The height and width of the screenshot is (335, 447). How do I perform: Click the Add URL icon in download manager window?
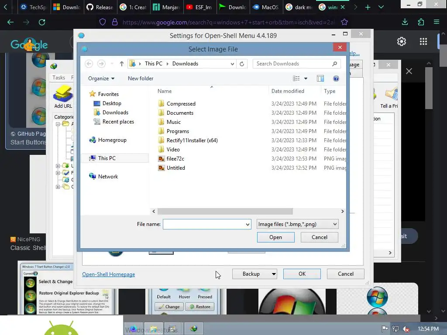click(x=63, y=97)
